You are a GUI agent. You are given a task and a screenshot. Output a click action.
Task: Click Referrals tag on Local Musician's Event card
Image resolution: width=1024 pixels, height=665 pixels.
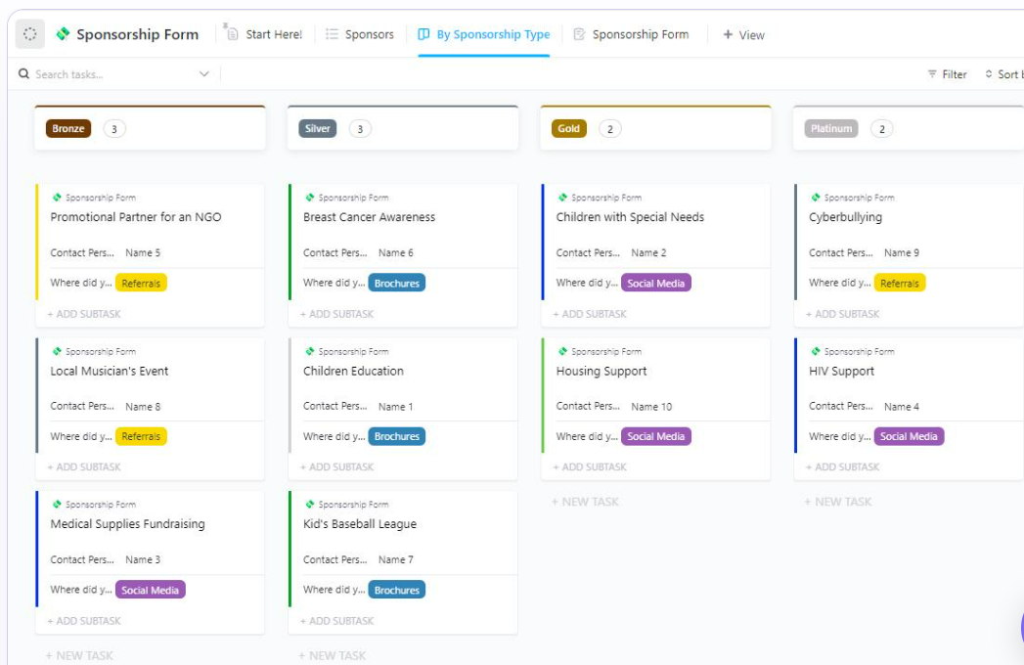141,436
